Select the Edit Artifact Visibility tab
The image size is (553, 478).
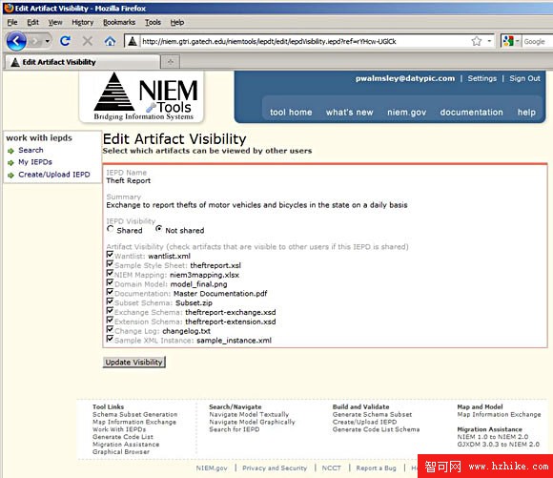coord(82,62)
